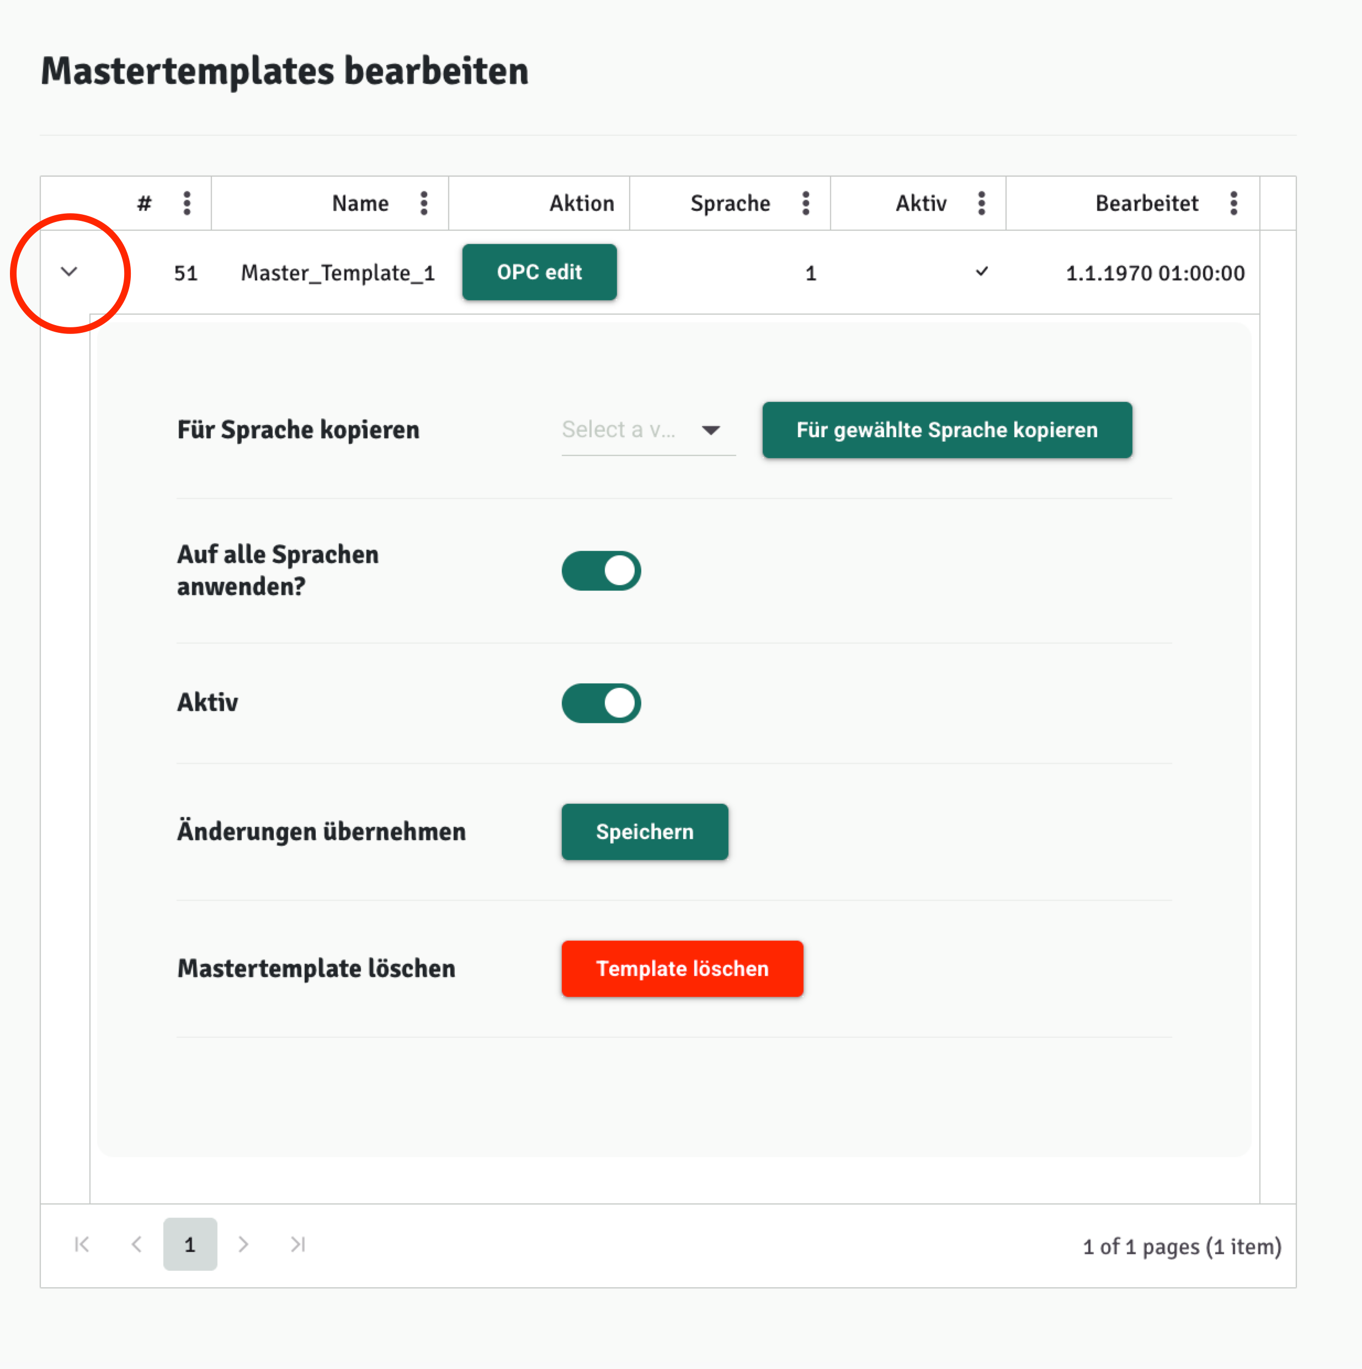The height and width of the screenshot is (1369, 1362).
Task: Open the # column options menu
Action: [x=187, y=203]
